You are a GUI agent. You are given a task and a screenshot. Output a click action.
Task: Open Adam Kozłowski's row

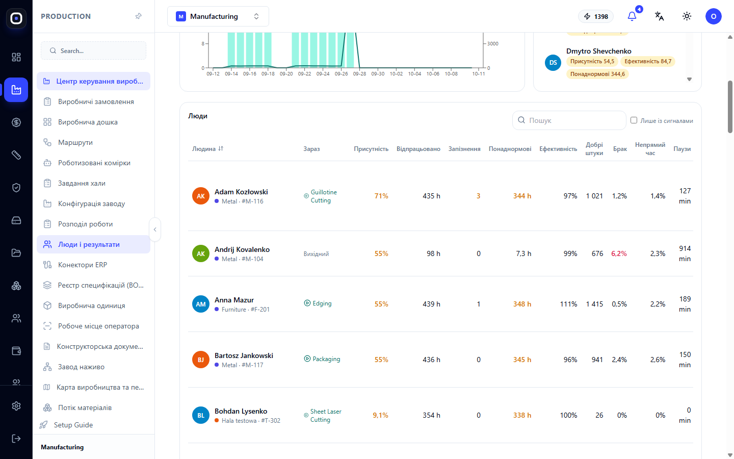pos(440,196)
